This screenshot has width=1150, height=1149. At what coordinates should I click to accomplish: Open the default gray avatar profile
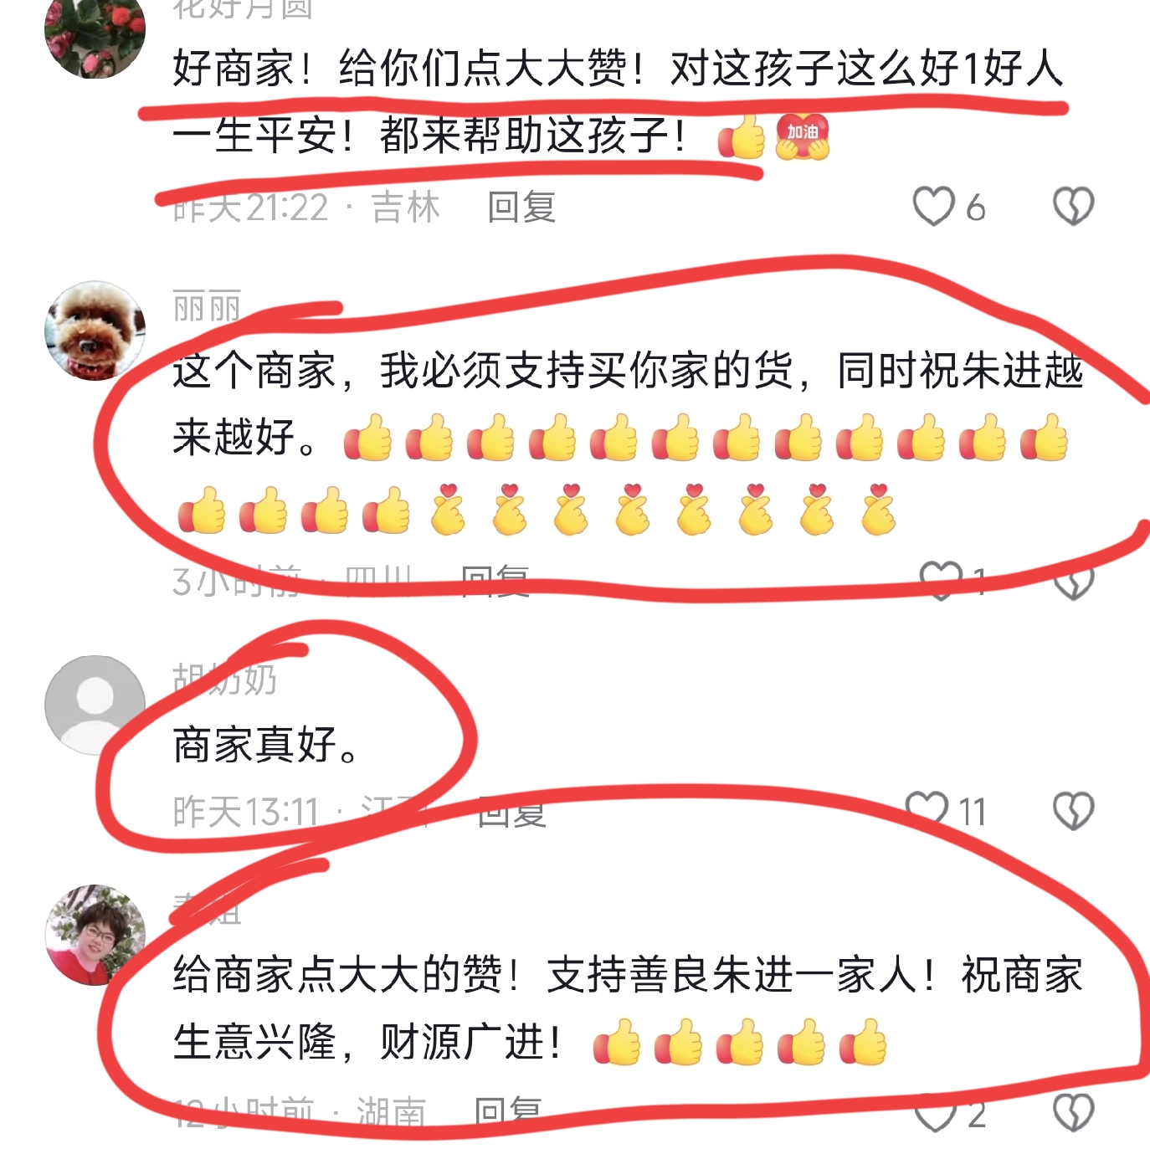pyautogui.click(x=95, y=705)
